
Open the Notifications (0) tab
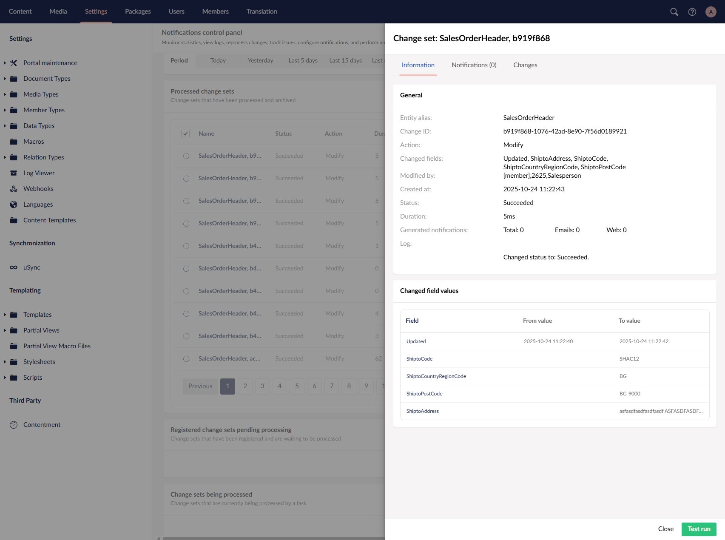[474, 65]
